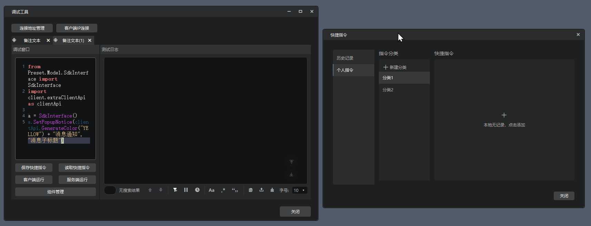Export the log with upload icon
This screenshot has width=591, height=226.
point(262,190)
